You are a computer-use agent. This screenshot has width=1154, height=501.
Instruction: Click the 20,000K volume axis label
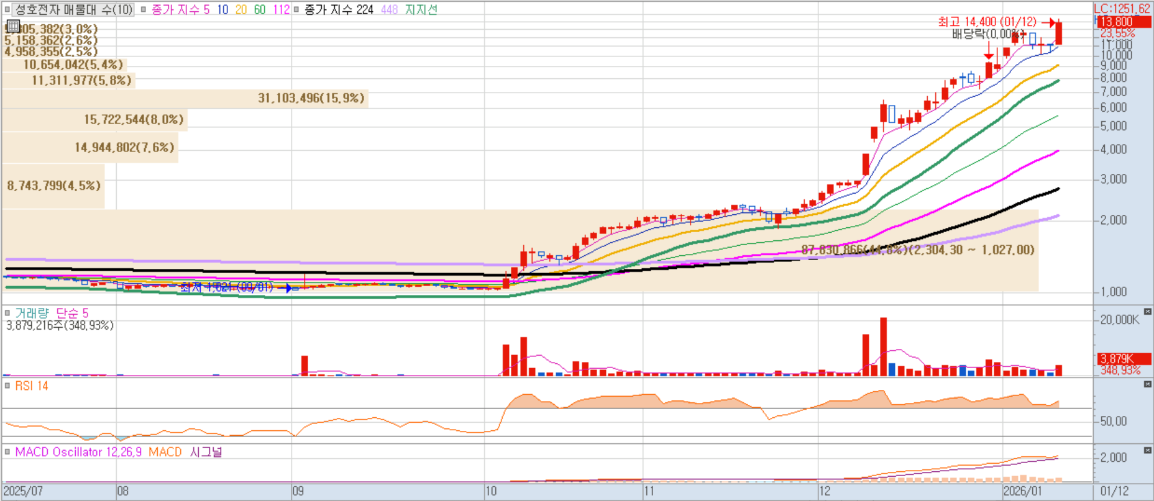[x=1120, y=320]
